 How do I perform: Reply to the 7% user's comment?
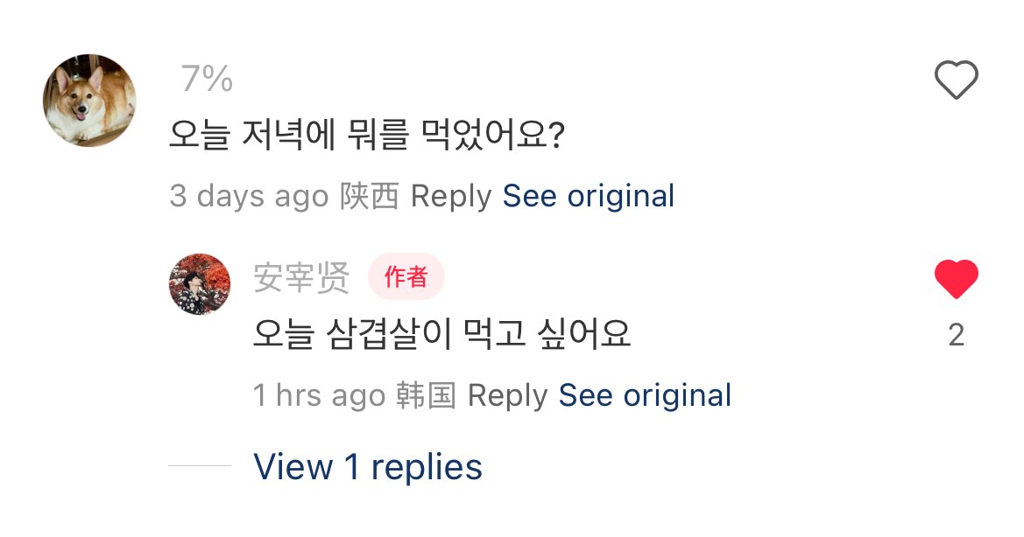451,196
